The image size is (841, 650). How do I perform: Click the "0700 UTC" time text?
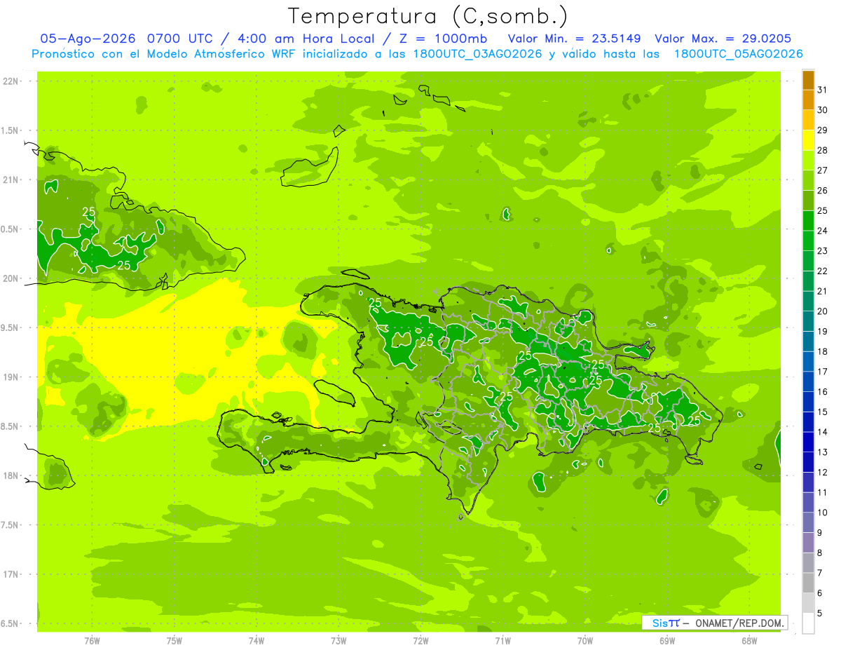(183, 39)
